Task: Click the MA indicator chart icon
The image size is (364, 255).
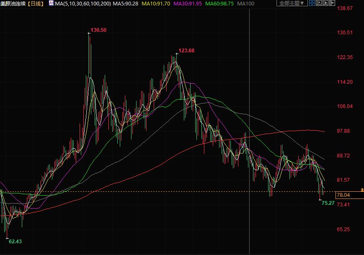Action: 51,3
